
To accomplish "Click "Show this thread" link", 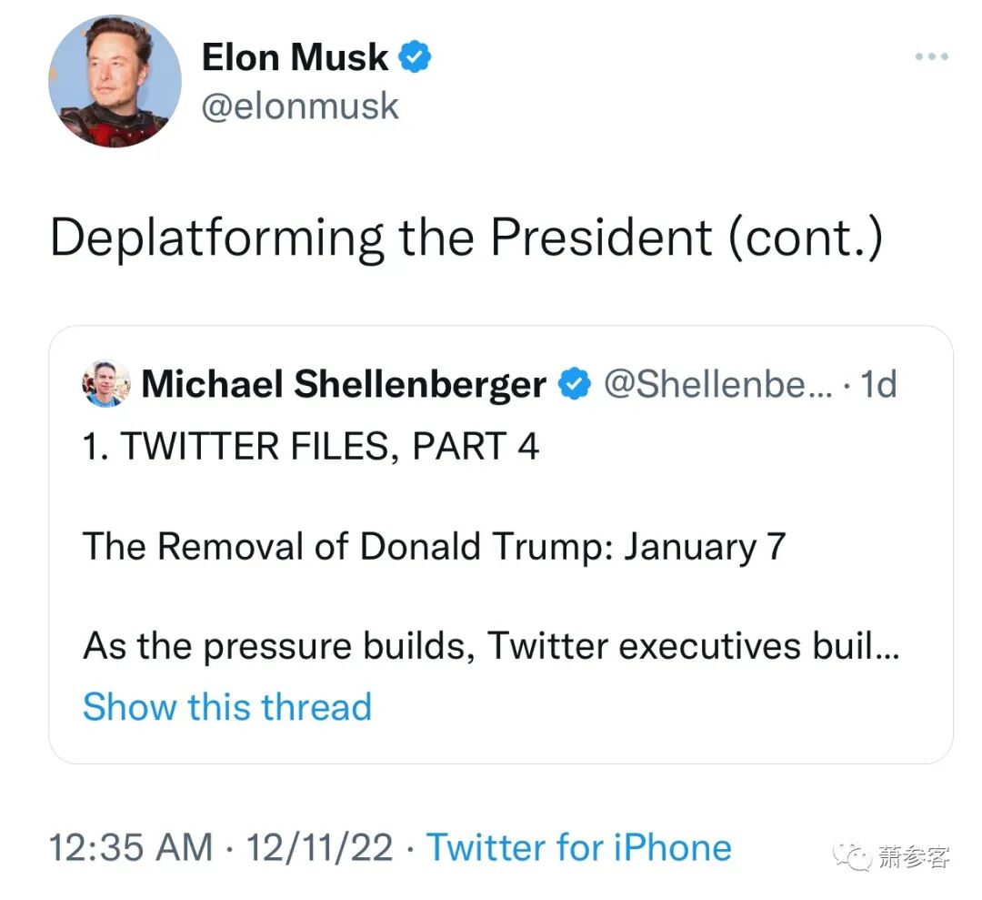I will tap(227, 707).
